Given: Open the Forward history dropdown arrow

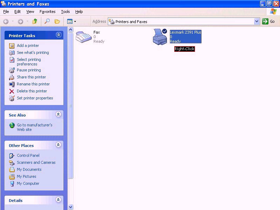Looking at the screenshot, I should tap(27, 21).
